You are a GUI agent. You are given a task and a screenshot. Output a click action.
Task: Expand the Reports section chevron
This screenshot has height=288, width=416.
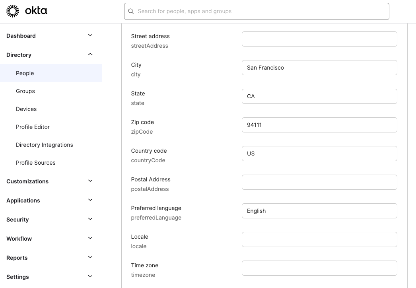point(90,257)
